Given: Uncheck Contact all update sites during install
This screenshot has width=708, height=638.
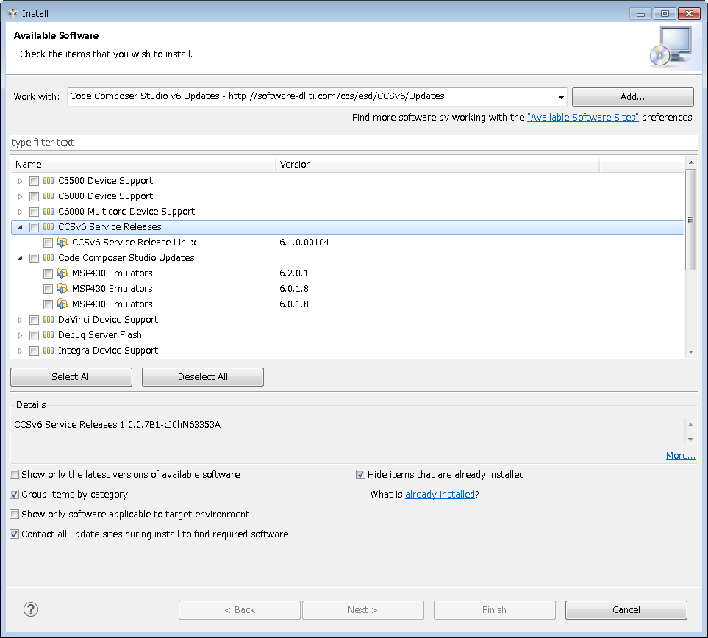Looking at the screenshot, I should click(x=15, y=534).
